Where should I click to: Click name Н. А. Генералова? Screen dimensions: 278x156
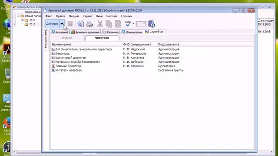[135, 53]
